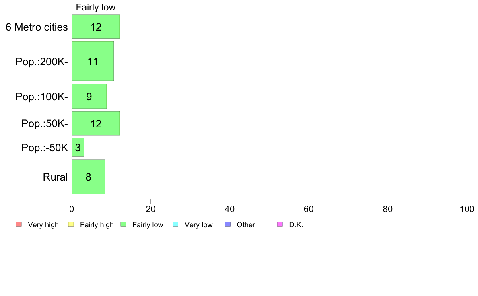
Task: Click the Very low legend text
Action: [198, 225]
